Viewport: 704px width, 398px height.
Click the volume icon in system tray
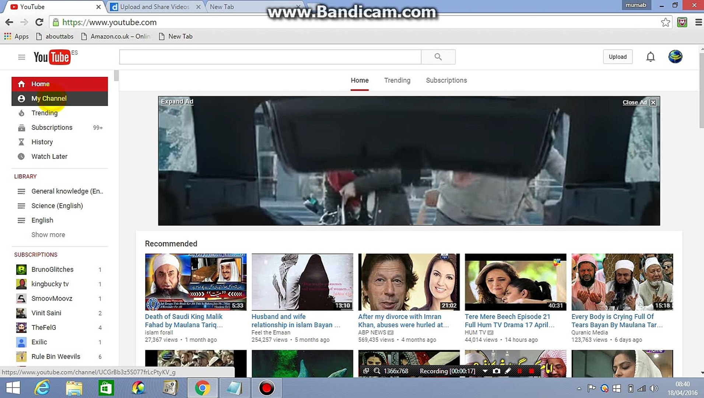[654, 388]
